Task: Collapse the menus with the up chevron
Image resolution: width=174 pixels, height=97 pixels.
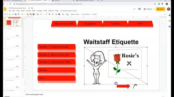Action: click(165, 14)
